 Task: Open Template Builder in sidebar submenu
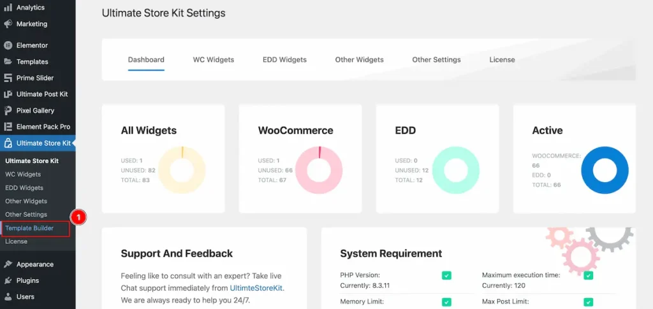coord(29,228)
